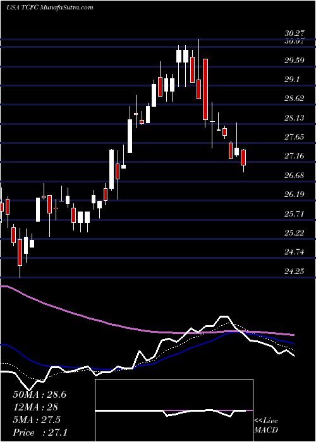
Task: Click inside the MACD inset chart box
Action: point(174,410)
